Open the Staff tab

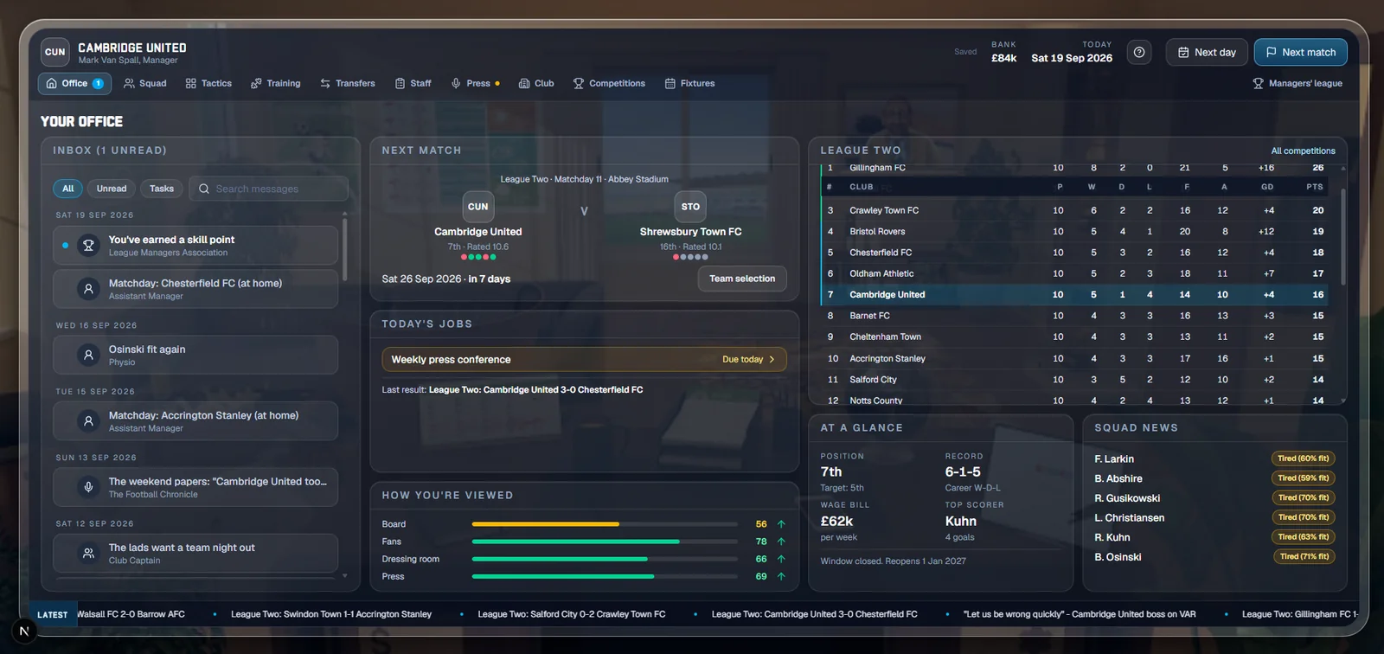[413, 83]
